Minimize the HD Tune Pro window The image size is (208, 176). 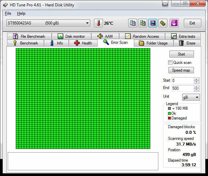tap(176, 4)
